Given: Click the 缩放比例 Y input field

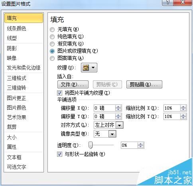Looking at the screenshot, I should click(x=172, y=116).
